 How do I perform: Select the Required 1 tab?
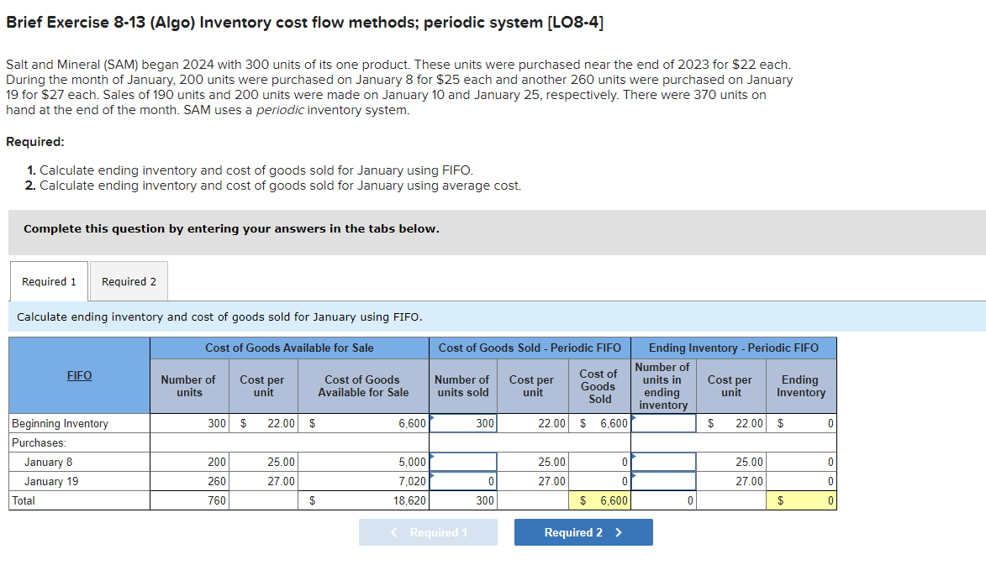(48, 281)
